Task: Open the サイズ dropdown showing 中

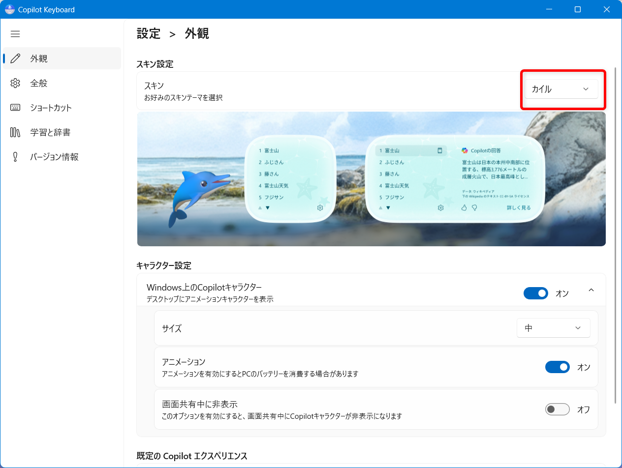Action: [x=554, y=328]
